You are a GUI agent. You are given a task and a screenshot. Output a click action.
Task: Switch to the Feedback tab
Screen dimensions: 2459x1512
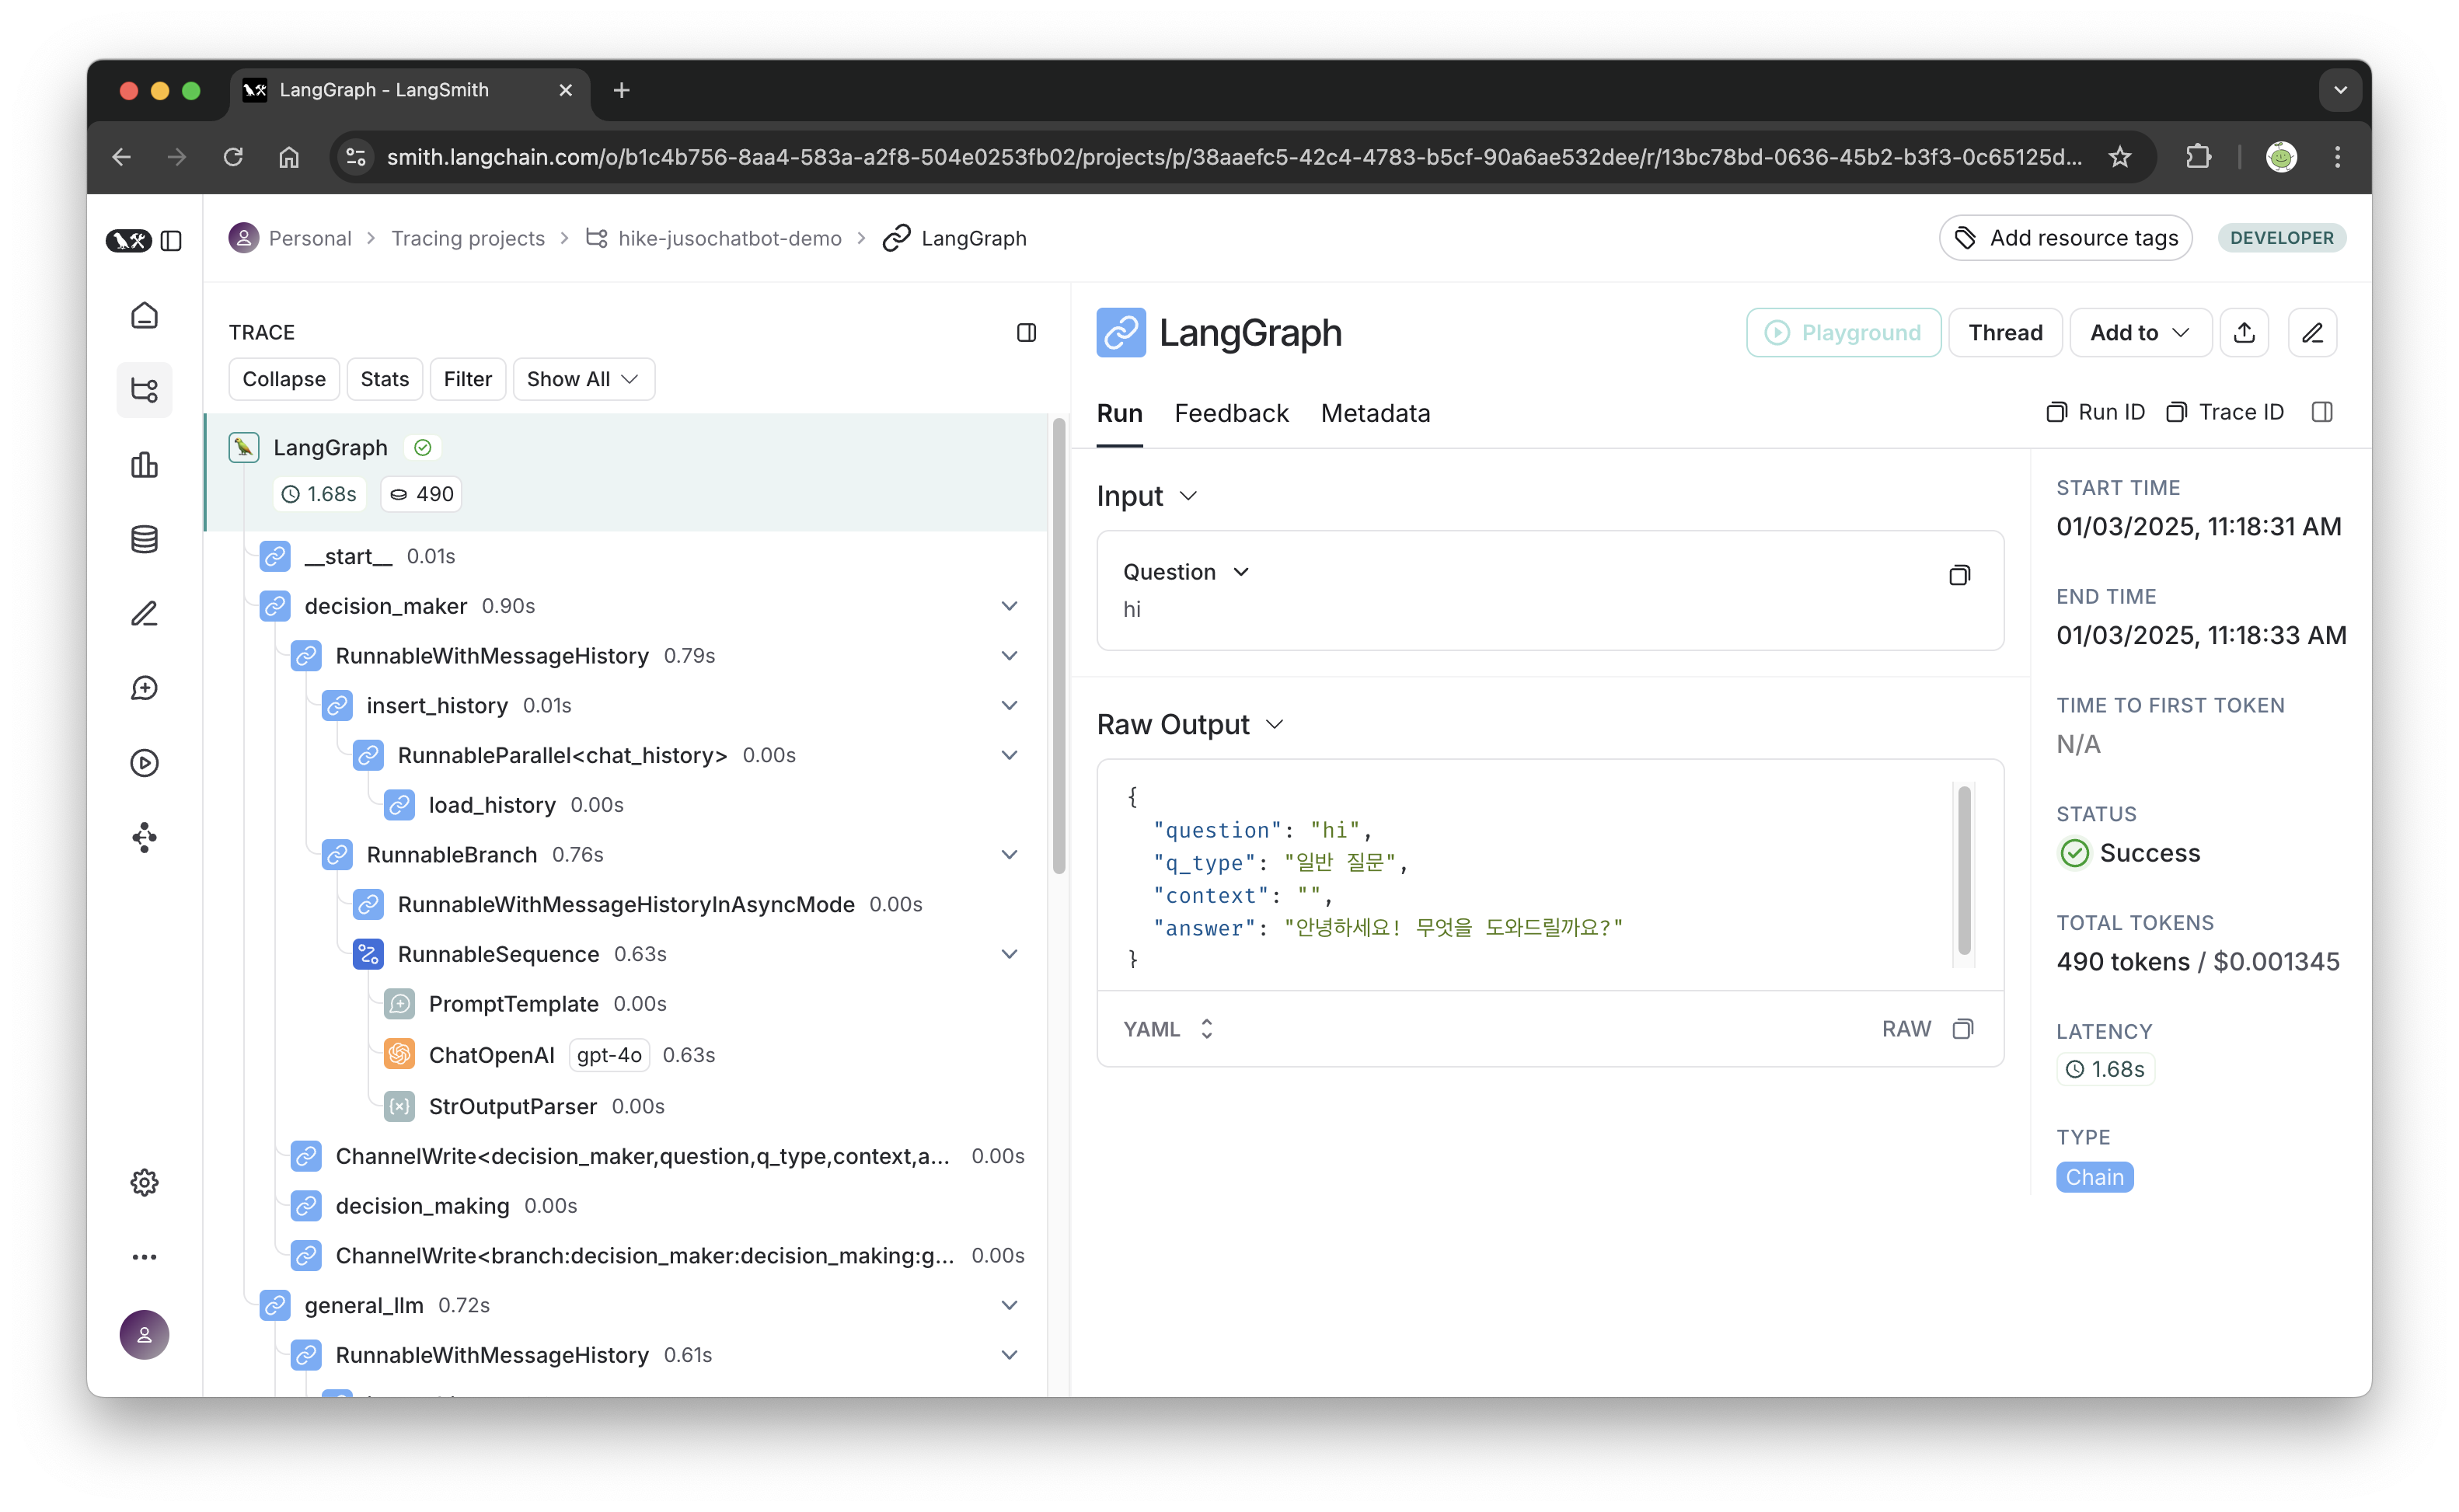click(1231, 413)
